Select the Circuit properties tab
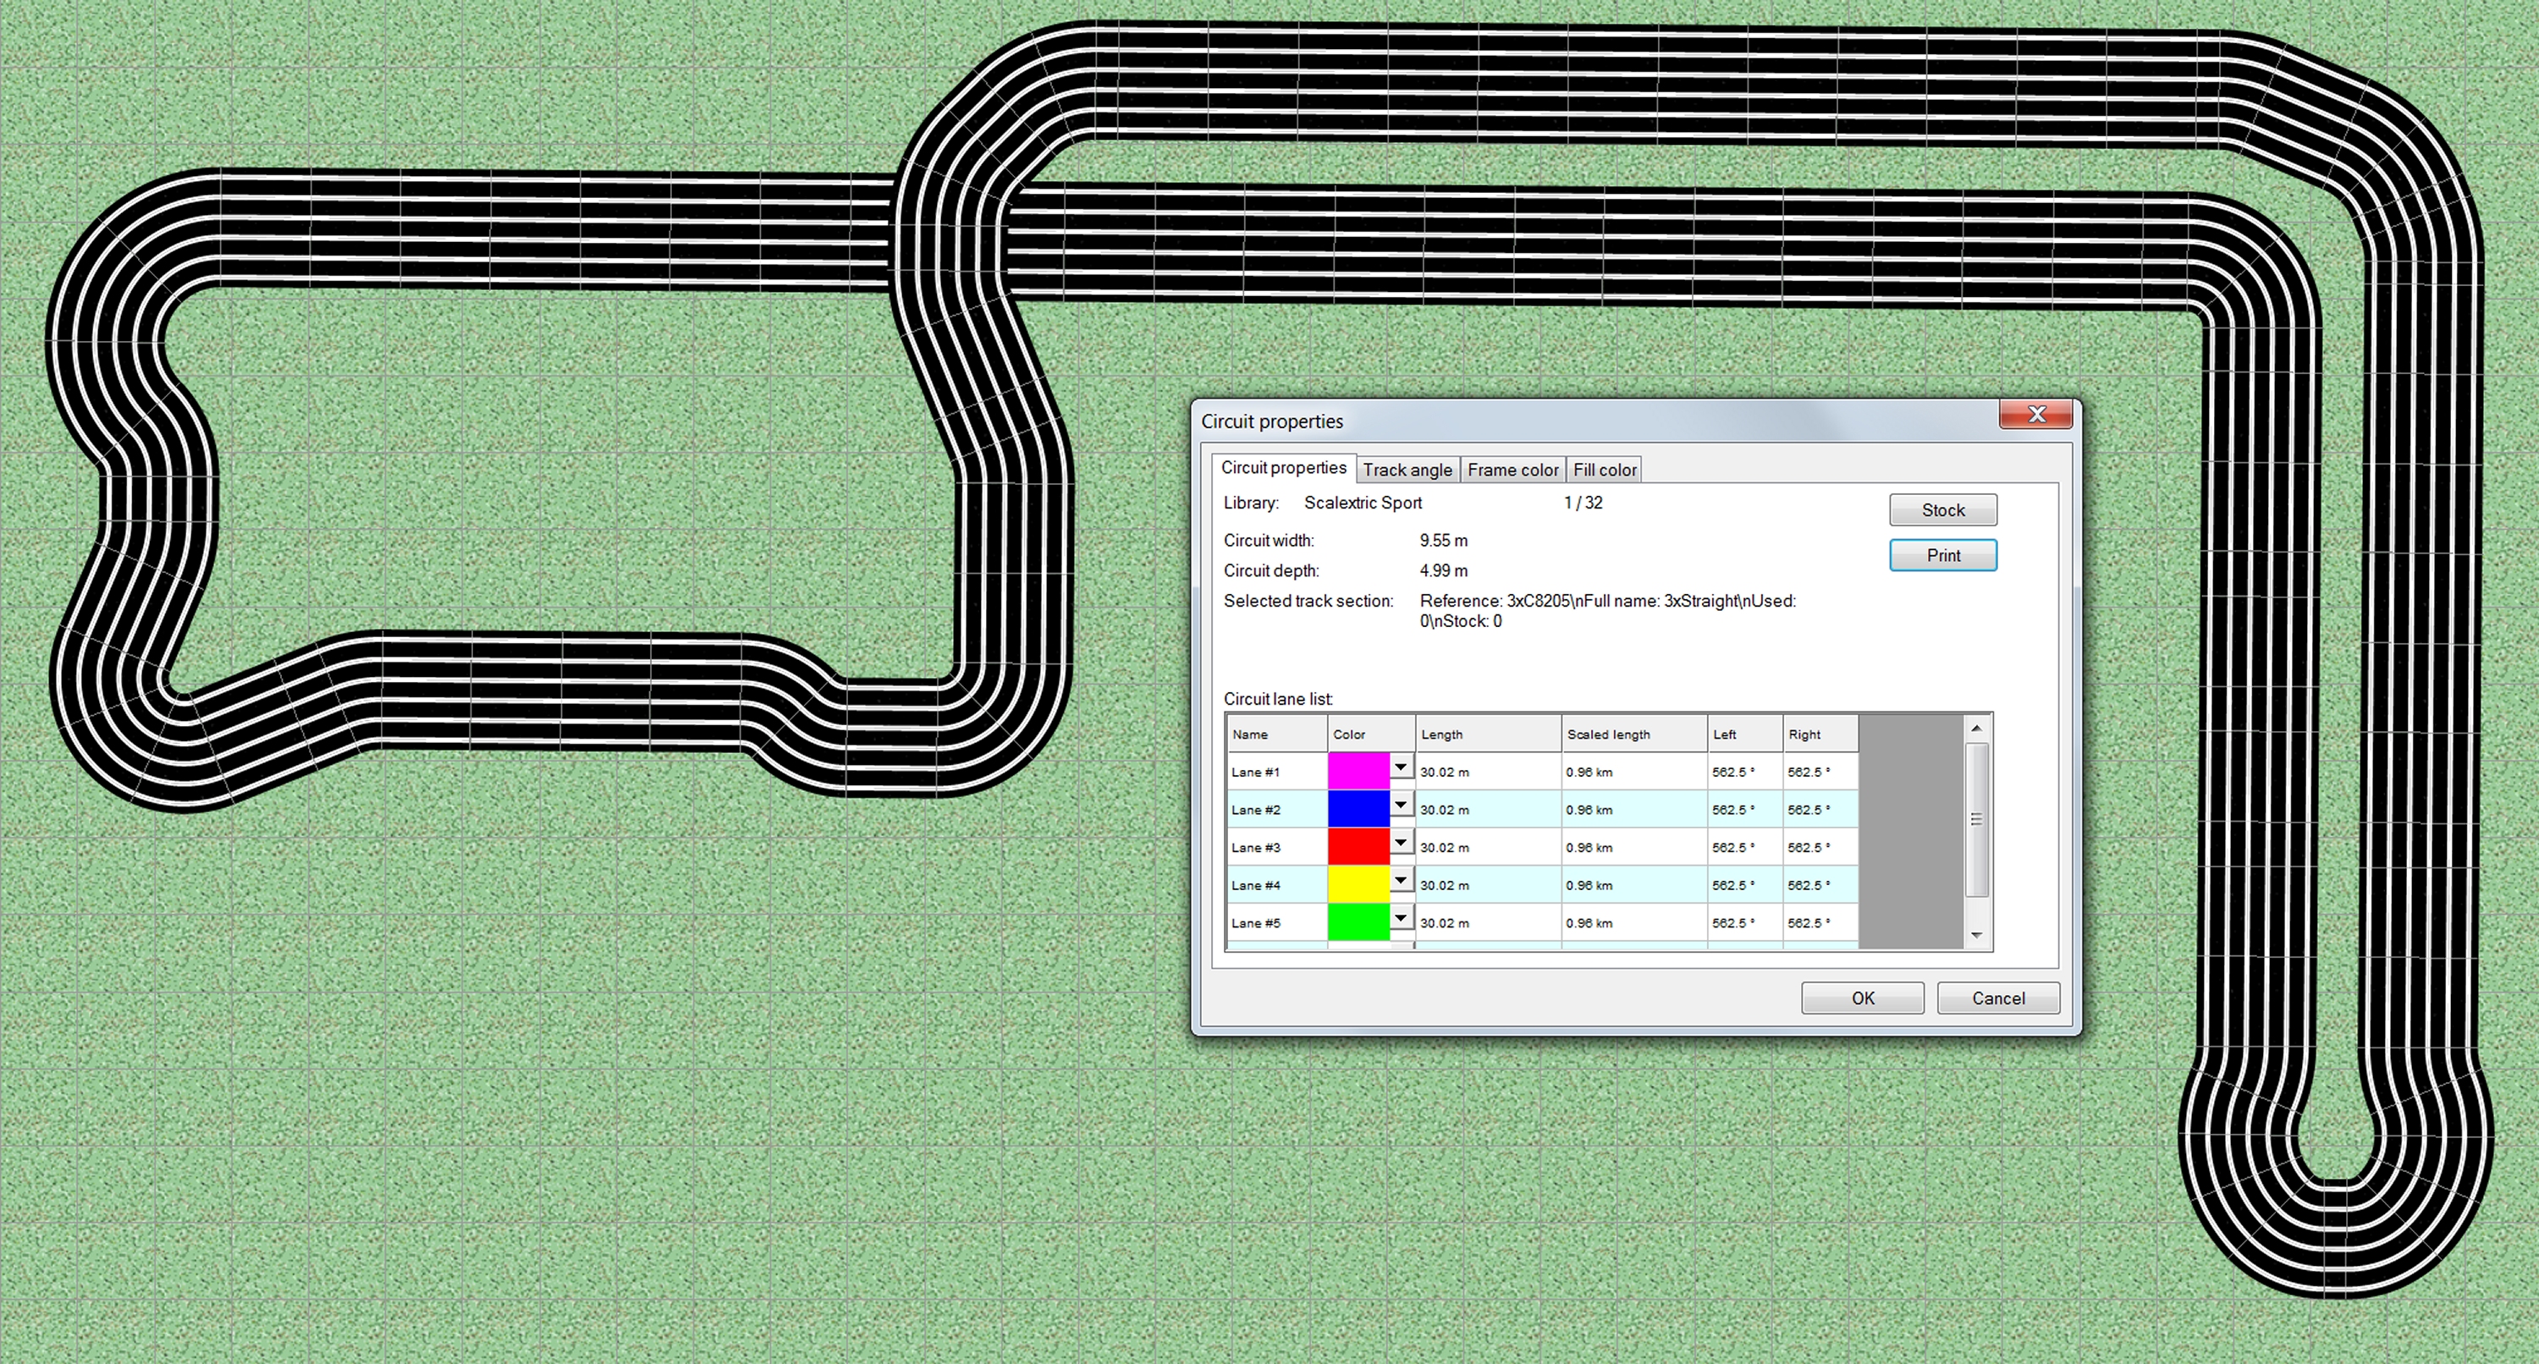This screenshot has height=1364, width=2539. tap(1282, 468)
